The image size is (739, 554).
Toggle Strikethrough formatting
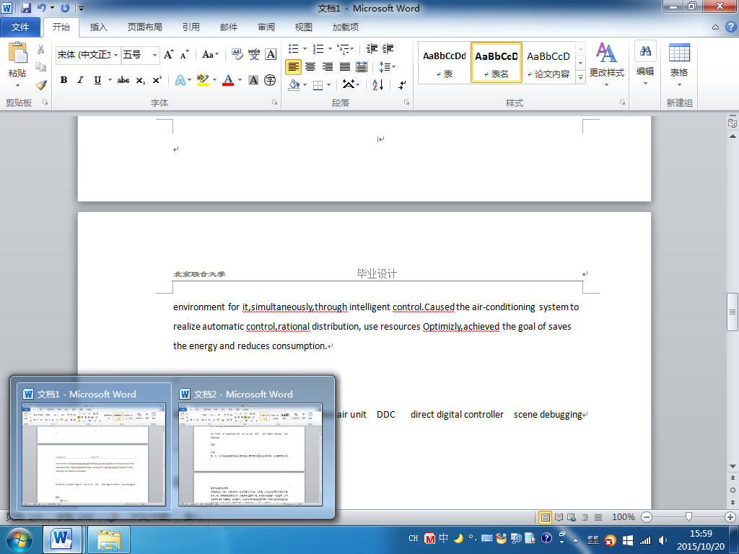coord(123,80)
